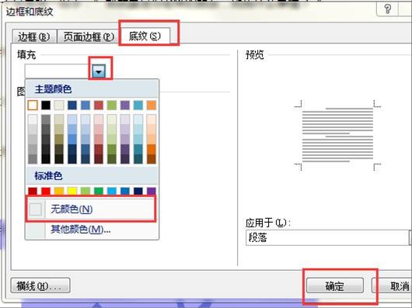Open the 横线(H)... dialog
The width and height of the screenshot is (412, 308).
(40, 286)
